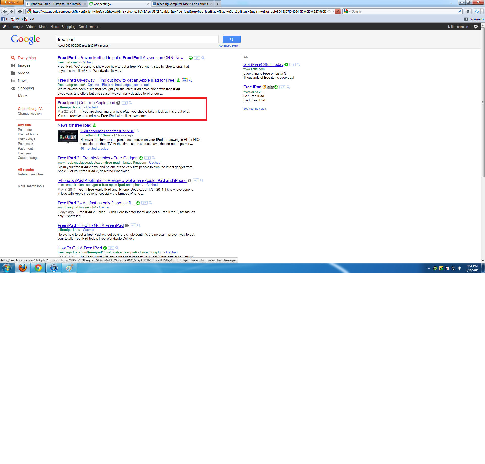Open Get (Free) Stuff Today ad
The width and height of the screenshot is (485, 464).
click(263, 65)
